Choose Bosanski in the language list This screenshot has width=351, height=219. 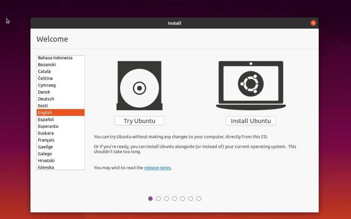pyautogui.click(x=47, y=65)
